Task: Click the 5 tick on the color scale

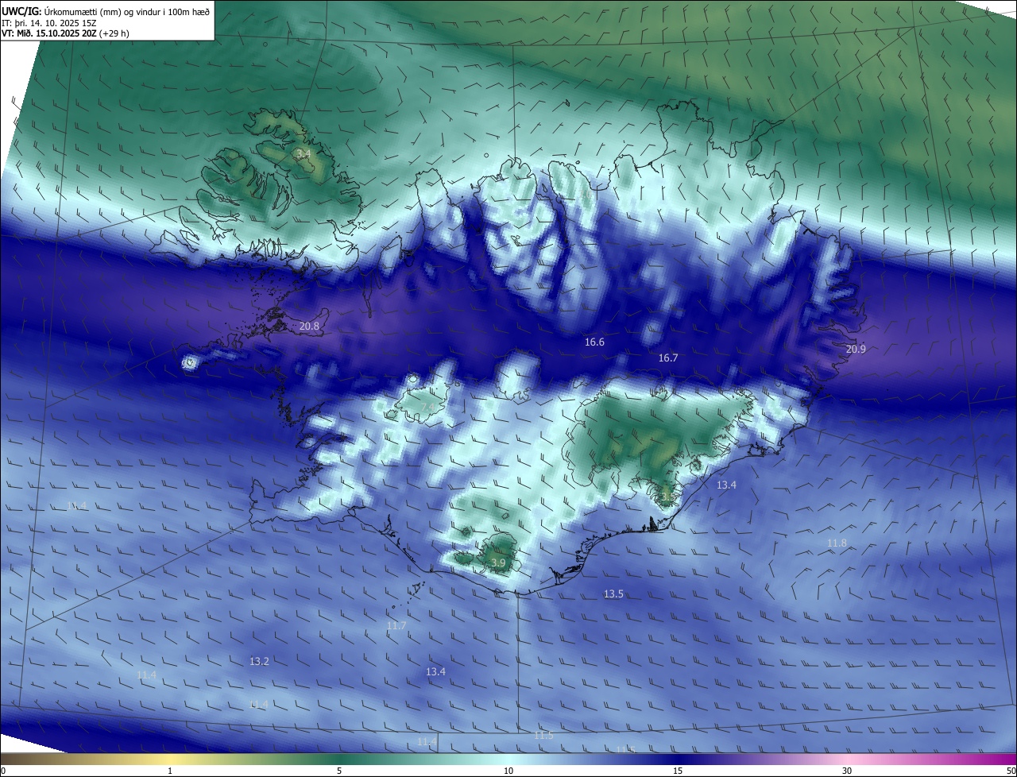Action: (x=339, y=771)
